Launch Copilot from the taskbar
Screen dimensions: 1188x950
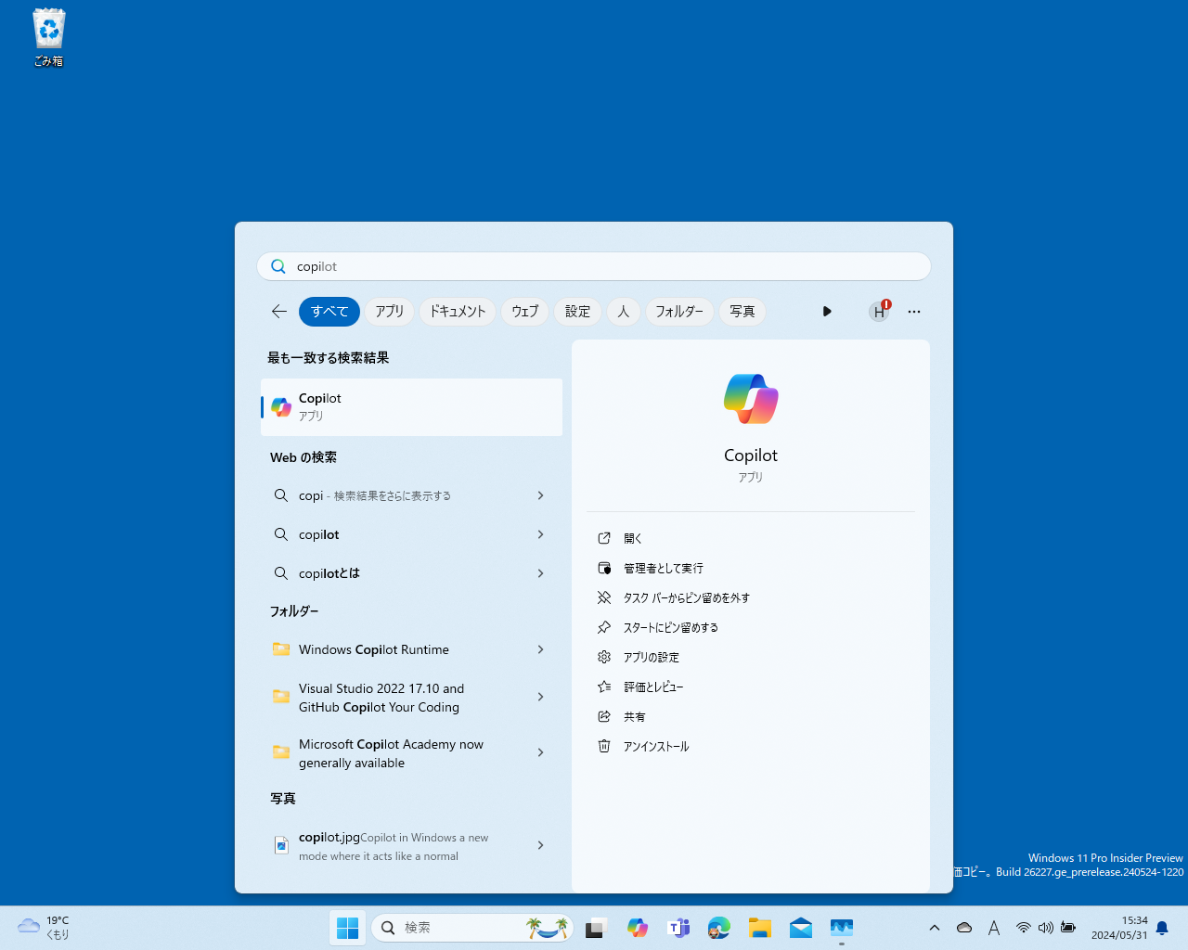click(x=638, y=928)
